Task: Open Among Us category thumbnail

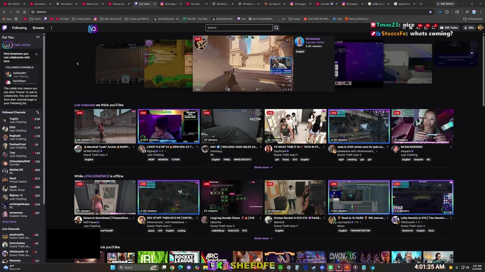Action: coord(343,257)
